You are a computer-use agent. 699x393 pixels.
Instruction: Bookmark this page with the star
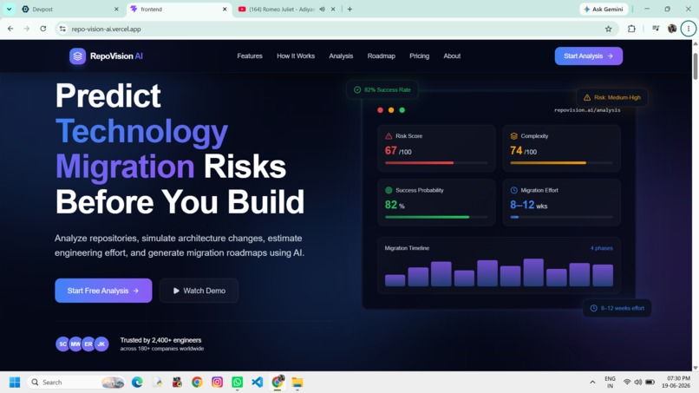pyautogui.click(x=609, y=29)
